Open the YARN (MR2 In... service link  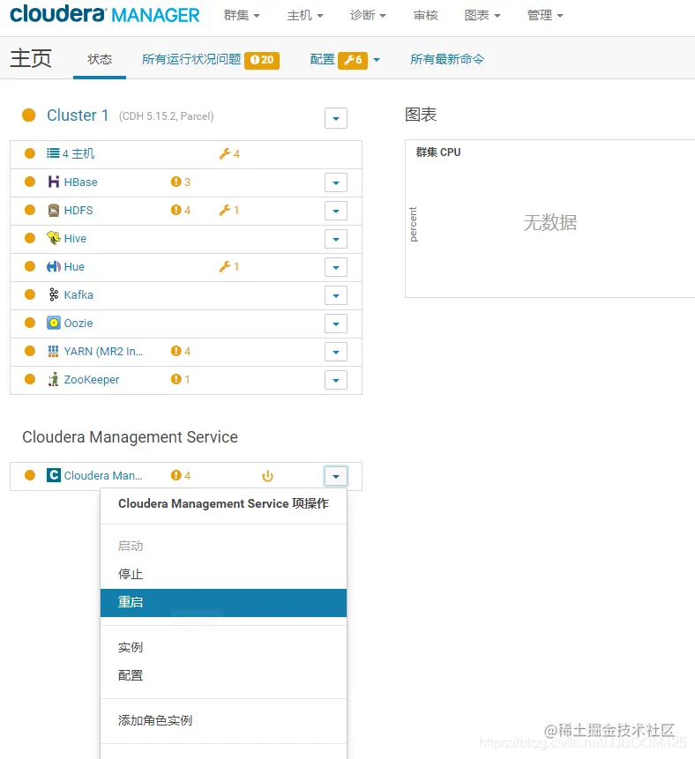click(x=103, y=352)
